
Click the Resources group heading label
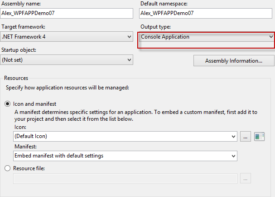(x=16, y=78)
